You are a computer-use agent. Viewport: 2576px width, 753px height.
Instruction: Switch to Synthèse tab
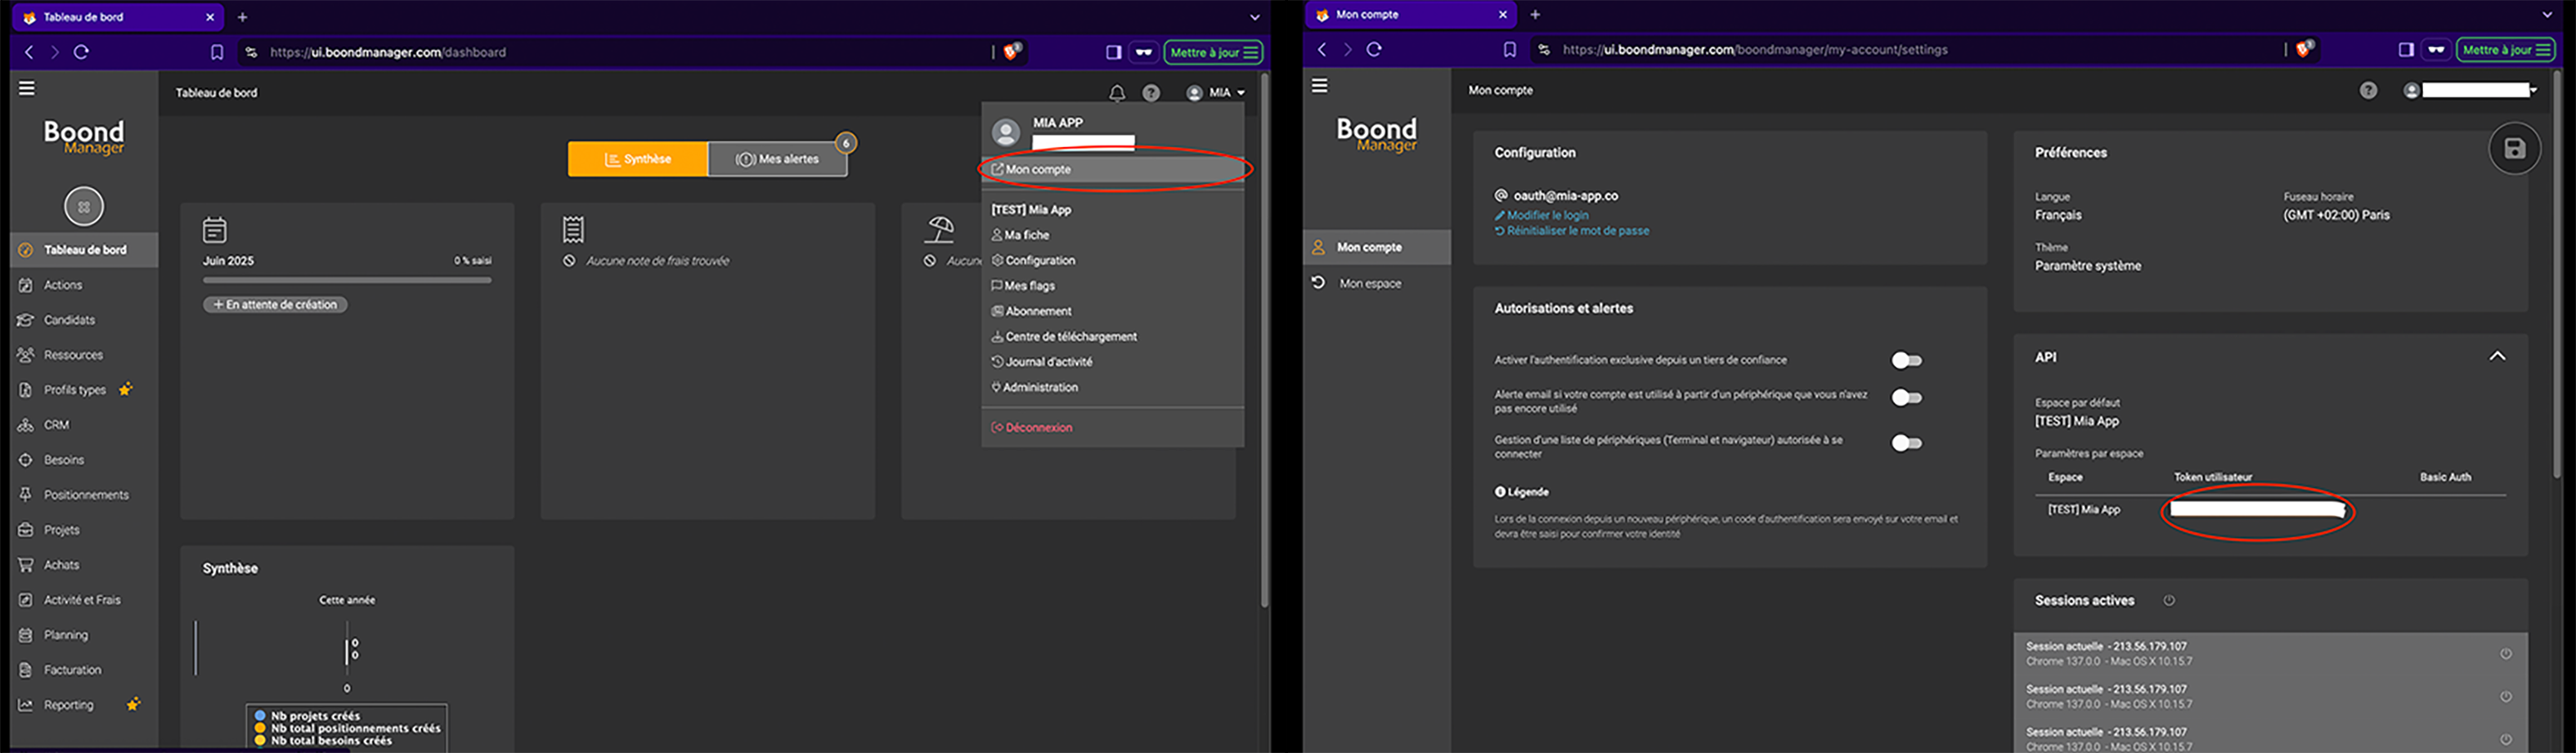coord(638,159)
